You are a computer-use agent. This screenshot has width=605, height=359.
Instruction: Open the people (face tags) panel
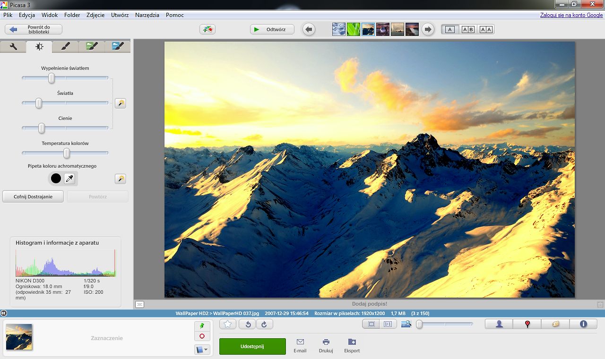point(499,324)
